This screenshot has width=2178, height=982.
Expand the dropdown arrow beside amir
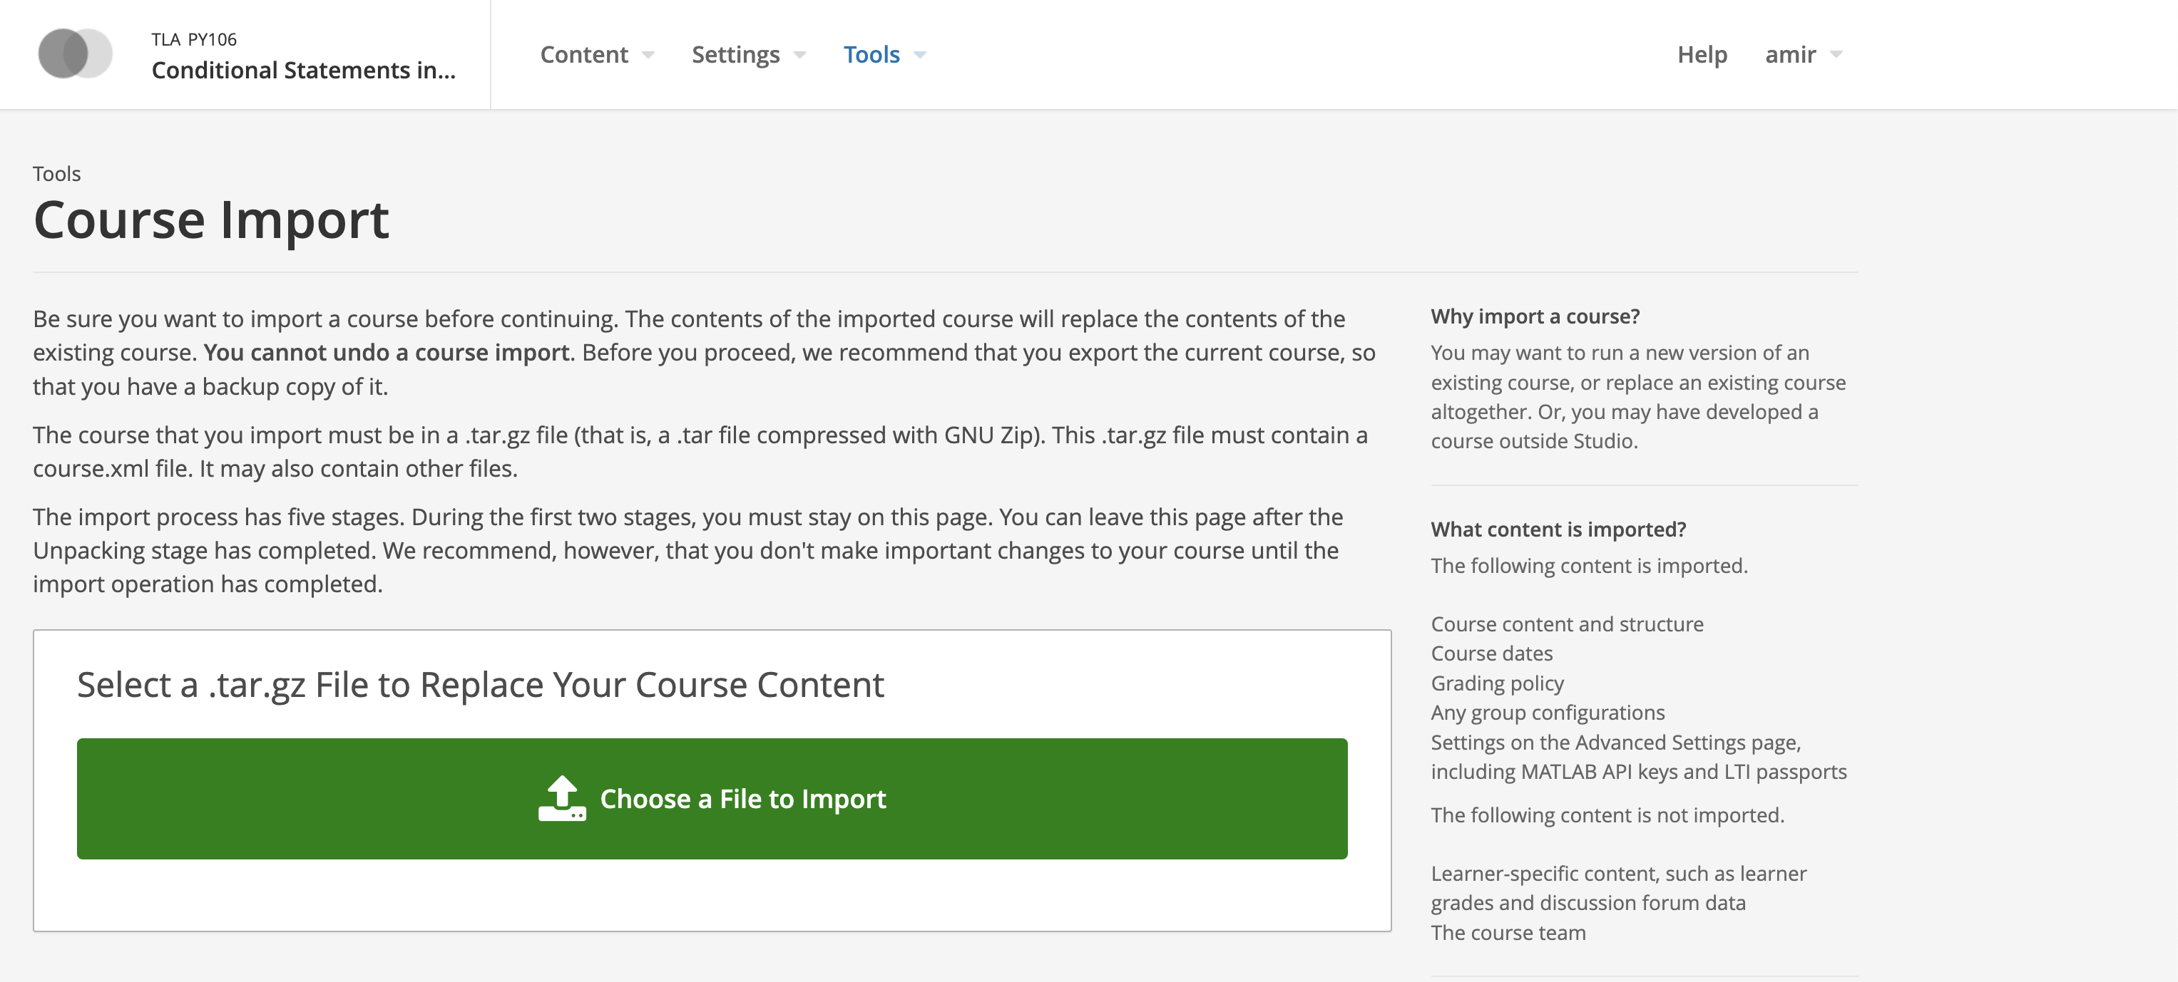(1835, 56)
